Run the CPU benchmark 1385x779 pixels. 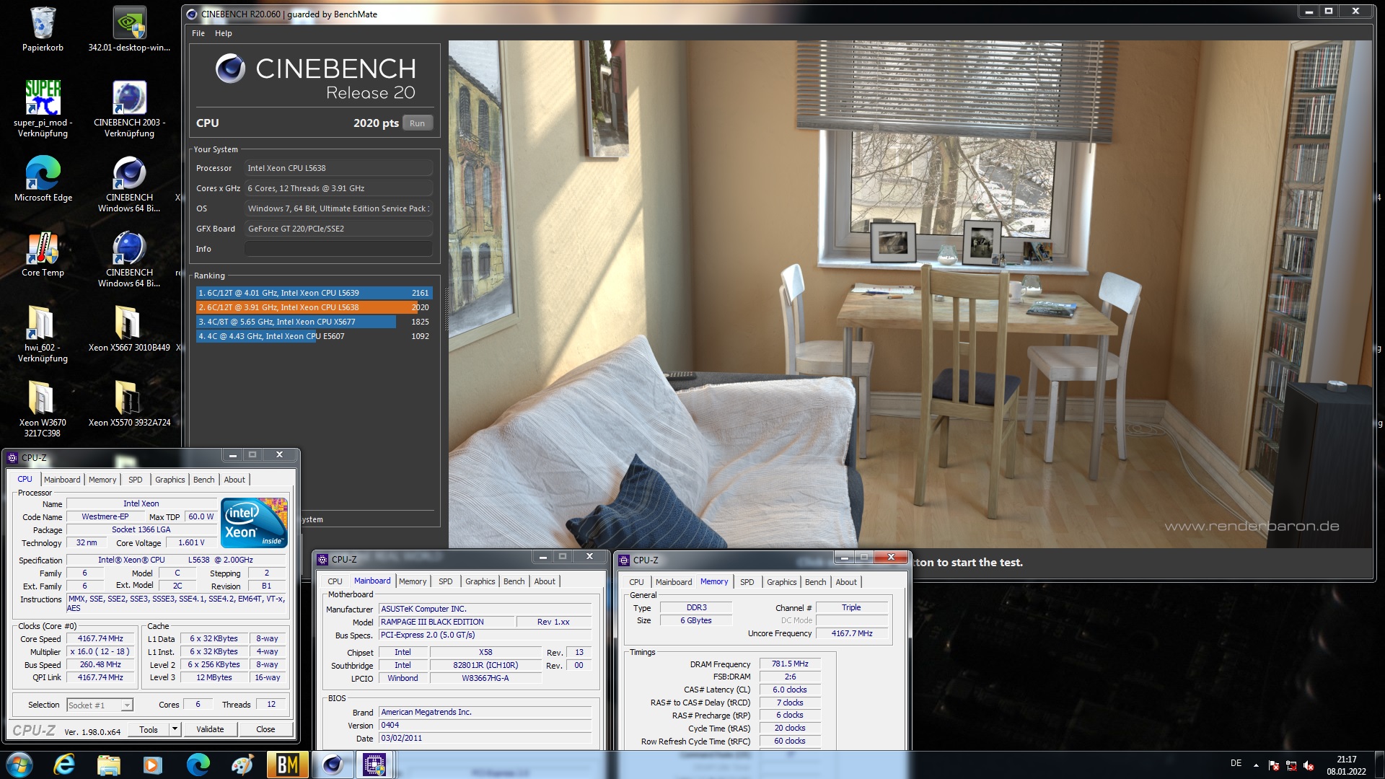(x=418, y=123)
